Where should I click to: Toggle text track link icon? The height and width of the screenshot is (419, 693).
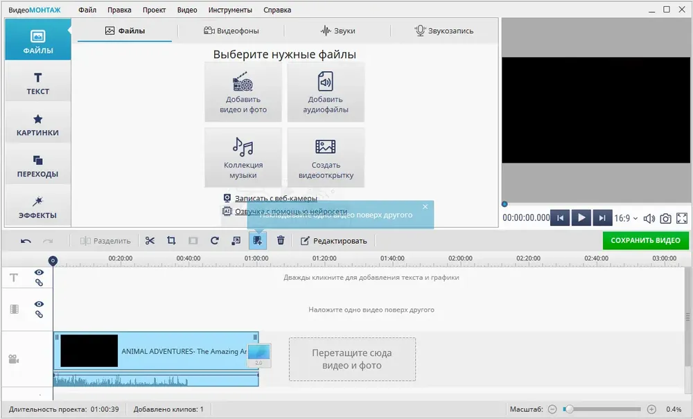coord(39,283)
